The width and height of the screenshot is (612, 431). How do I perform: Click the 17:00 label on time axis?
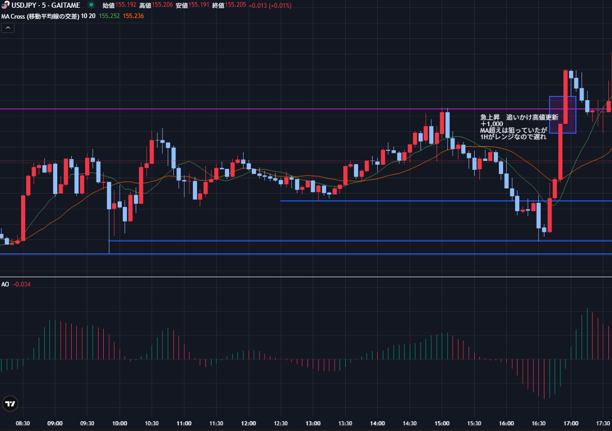coord(571,423)
